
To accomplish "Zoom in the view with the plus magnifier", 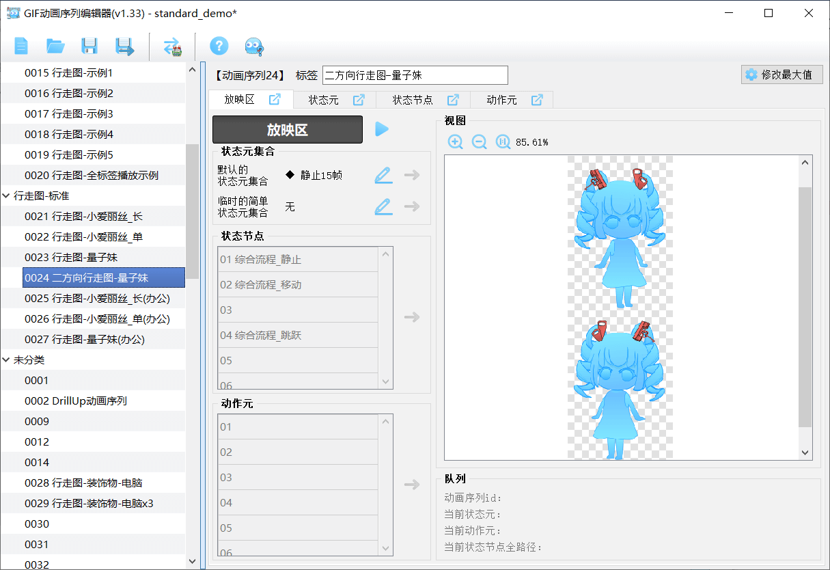I will 456,142.
